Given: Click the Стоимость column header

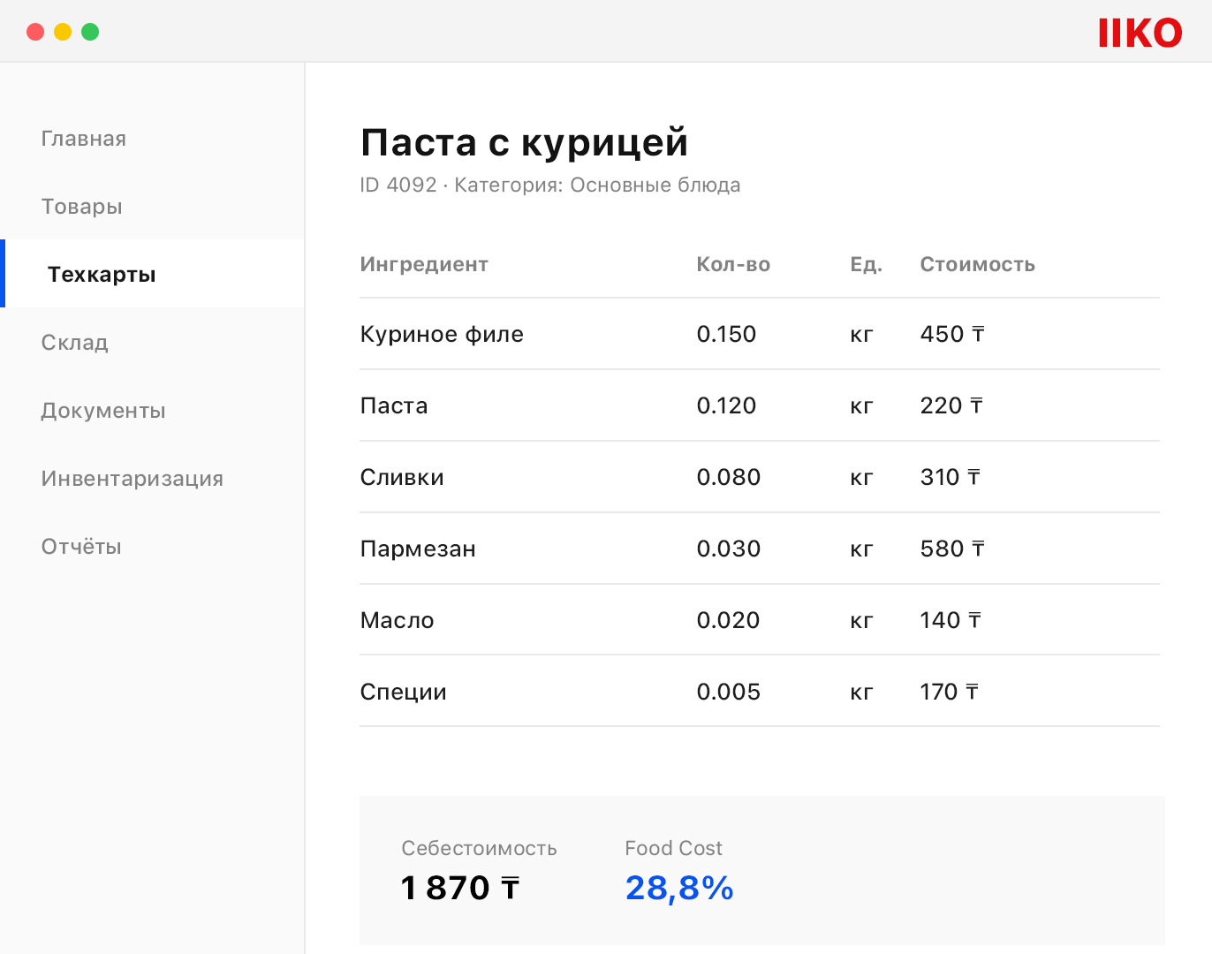Looking at the screenshot, I should click(978, 265).
